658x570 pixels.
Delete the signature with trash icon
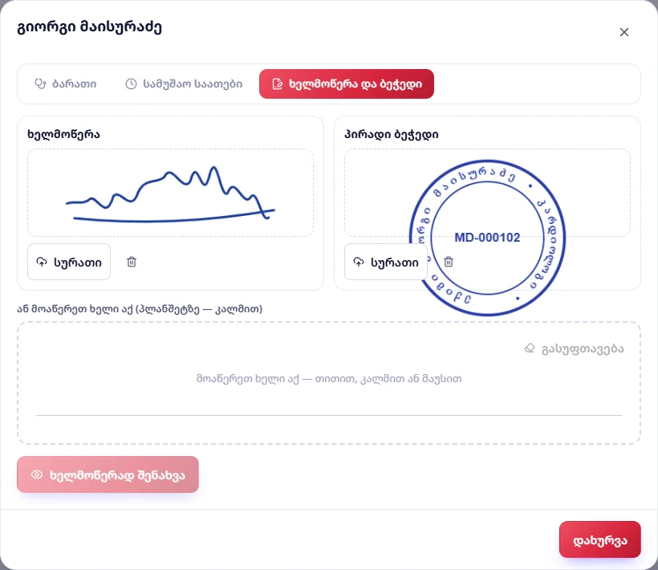click(x=132, y=262)
